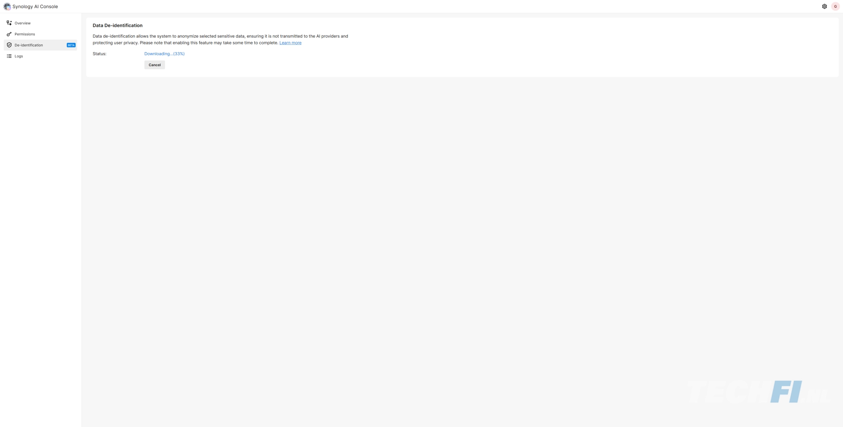This screenshot has width=843, height=427.
Task: Click the blue BETA badge in sidebar
Action: click(x=71, y=45)
